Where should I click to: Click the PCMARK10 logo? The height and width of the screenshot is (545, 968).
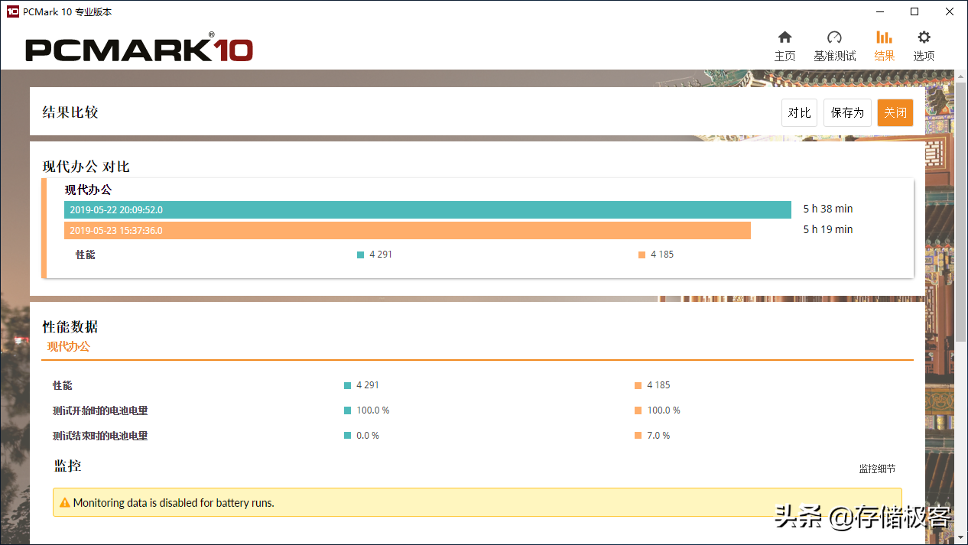pos(139,49)
